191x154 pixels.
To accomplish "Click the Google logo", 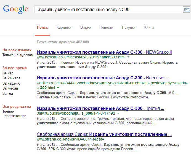I will click(15, 9).
